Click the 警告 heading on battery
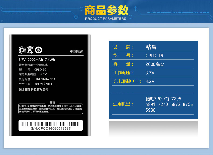The height and width of the screenshot is (155, 213). click(52, 102)
